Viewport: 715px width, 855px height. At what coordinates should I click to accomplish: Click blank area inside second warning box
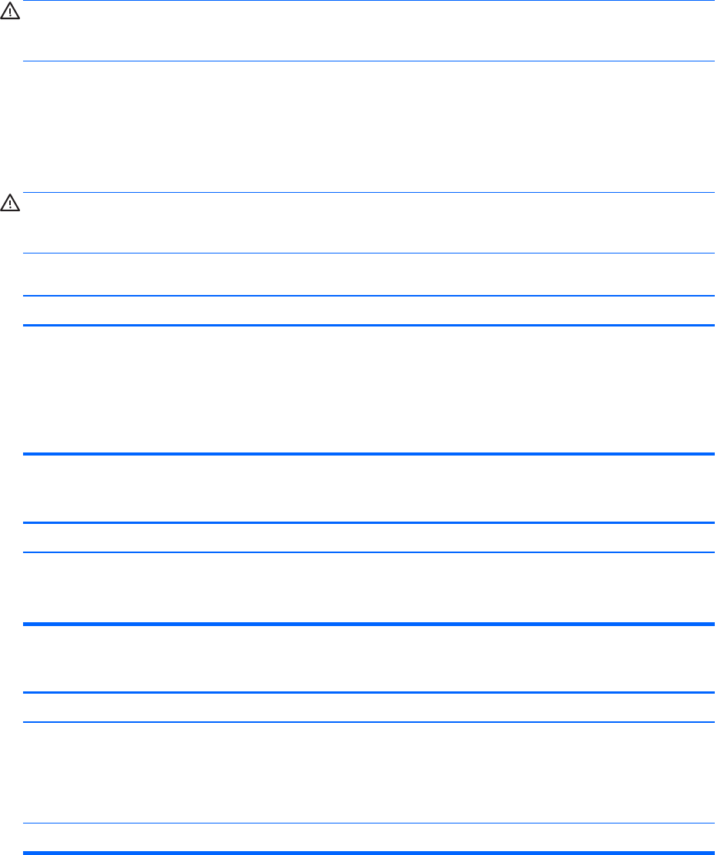pyautogui.click(x=368, y=223)
